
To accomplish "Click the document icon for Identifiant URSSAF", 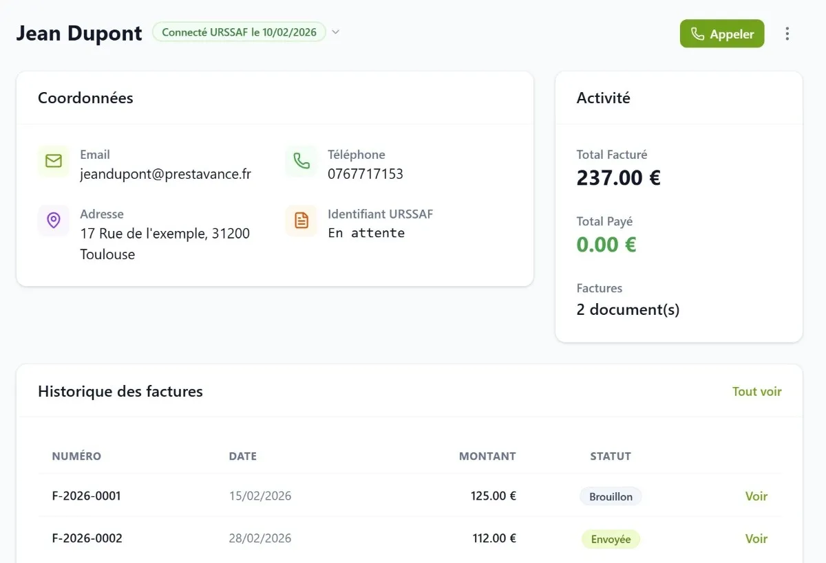I will (x=301, y=220).
